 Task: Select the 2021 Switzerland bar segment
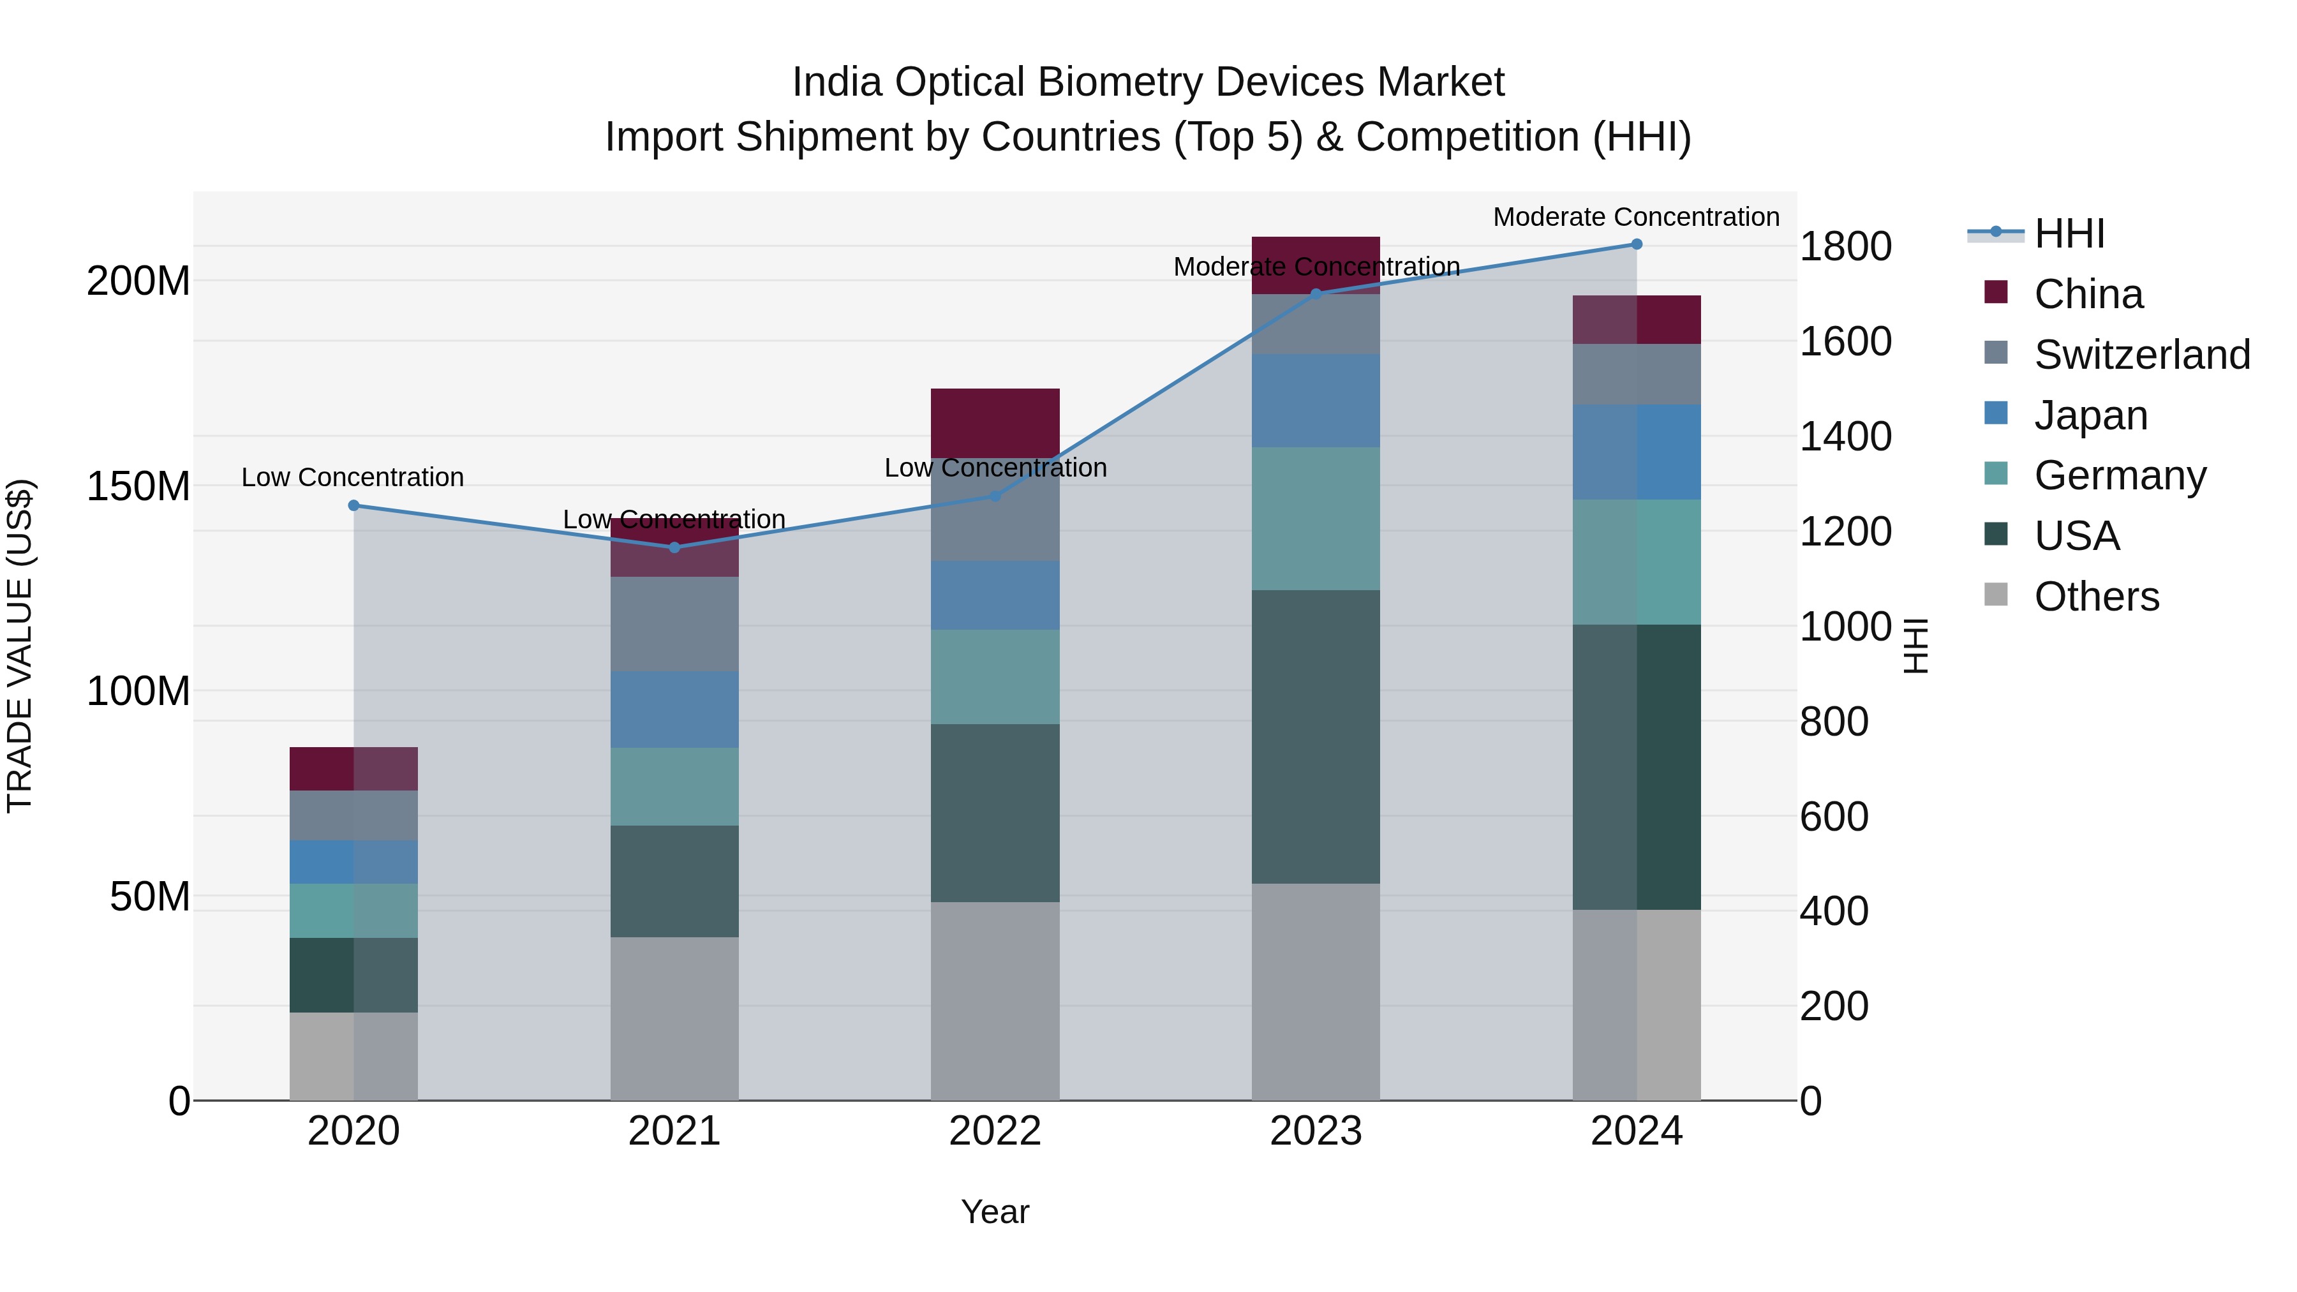[x=674, y=624]
